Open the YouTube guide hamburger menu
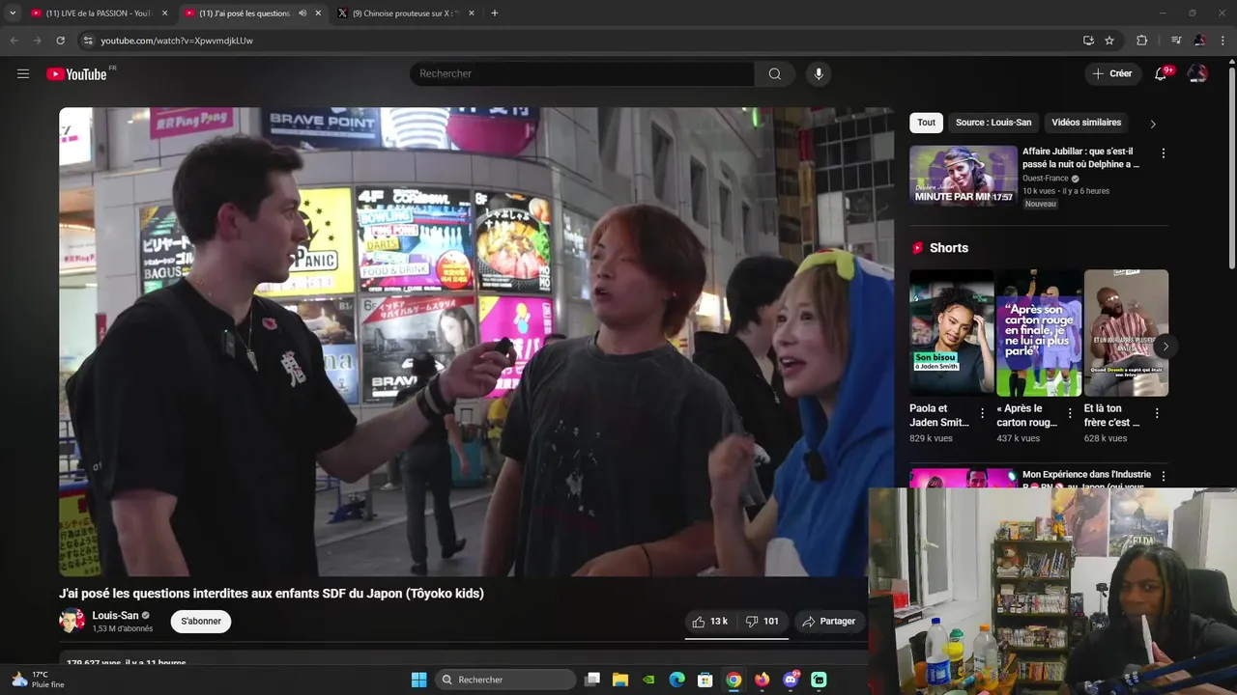Image resolution: width=1237 pixels, height=695 pixels. [23, 73]
